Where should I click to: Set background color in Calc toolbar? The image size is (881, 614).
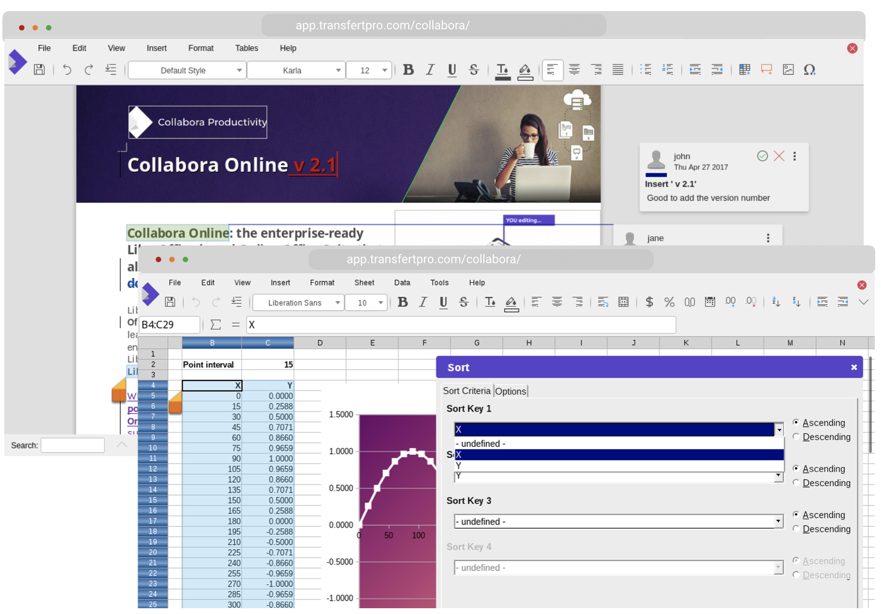point(511,303)
